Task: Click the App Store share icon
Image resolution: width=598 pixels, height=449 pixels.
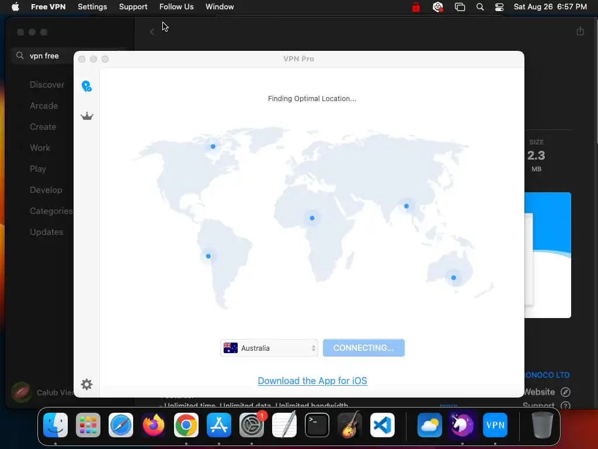Action: [580, 31]
